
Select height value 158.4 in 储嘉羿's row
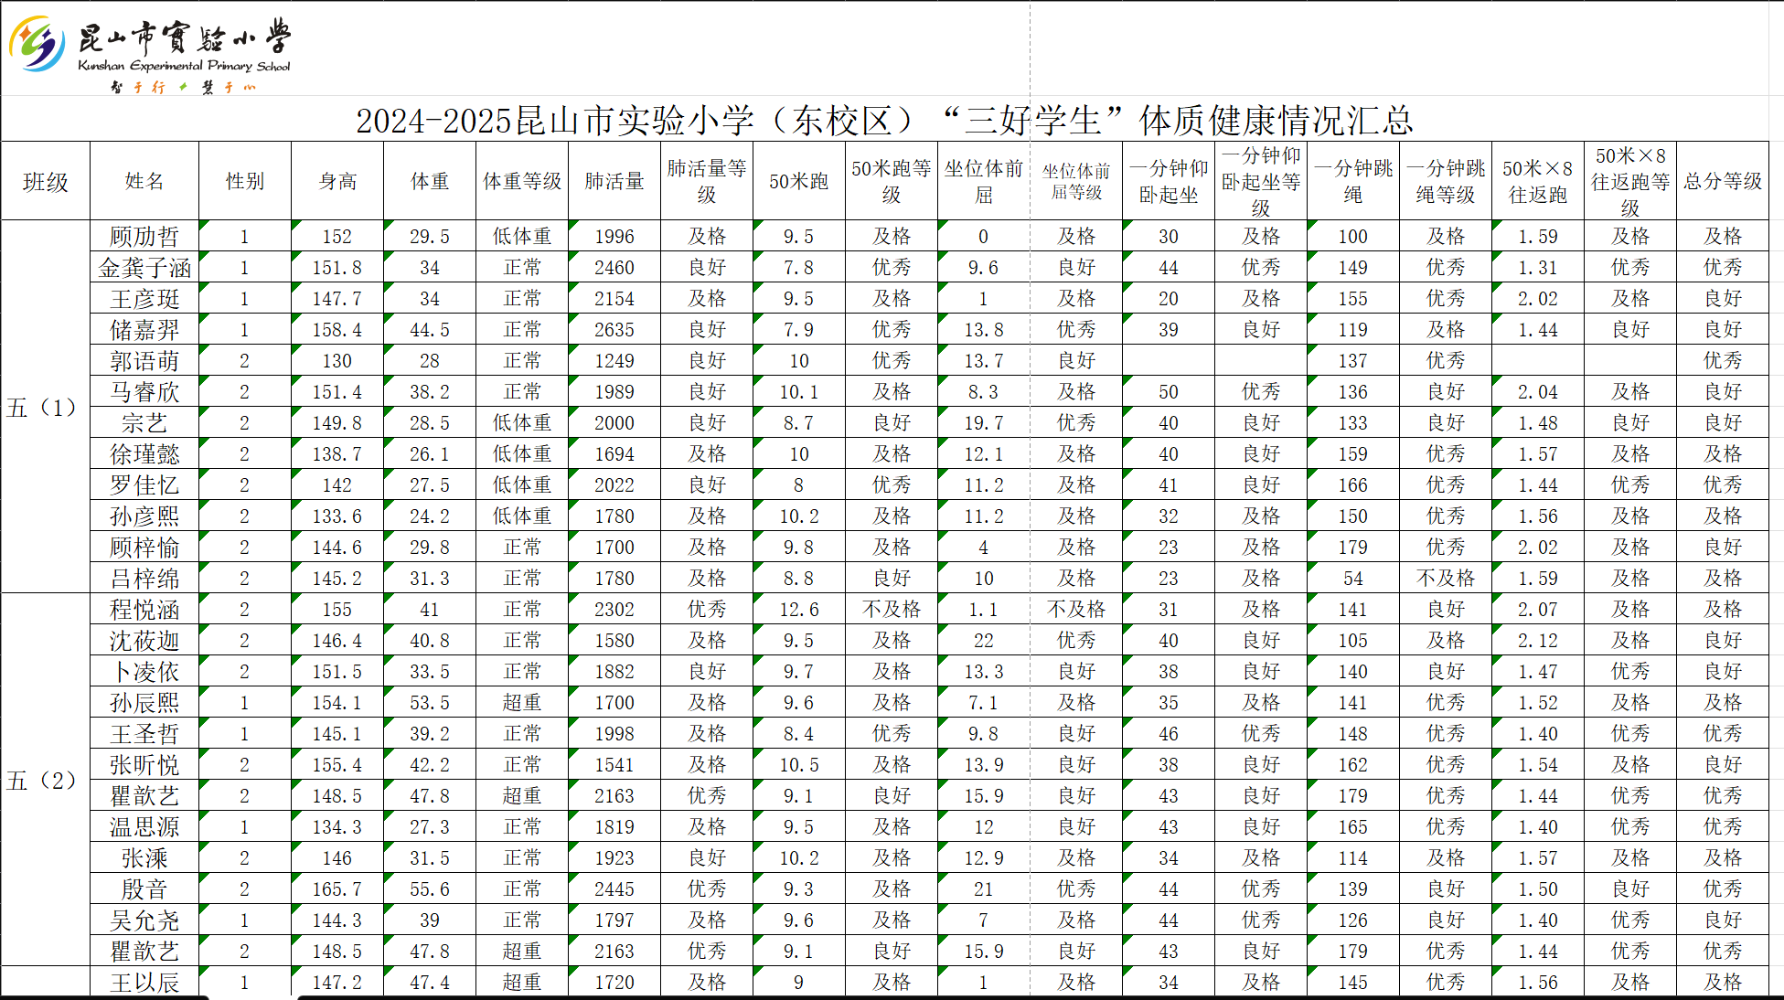337,330
